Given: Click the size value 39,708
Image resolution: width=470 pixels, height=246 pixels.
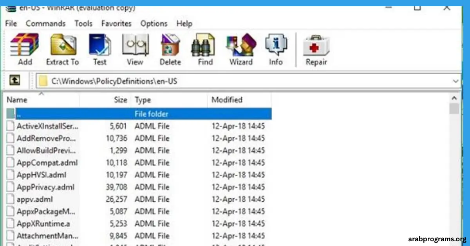Looking at the screenshot, I should 116,187.
